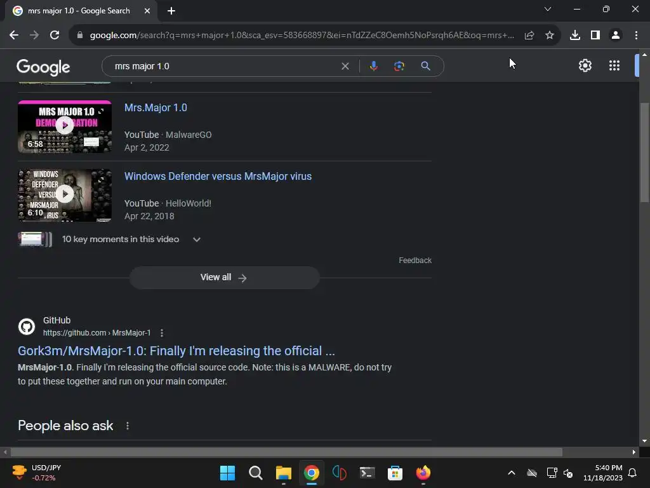Click the key moments preview thumbnail

click(x=35, y=240)
